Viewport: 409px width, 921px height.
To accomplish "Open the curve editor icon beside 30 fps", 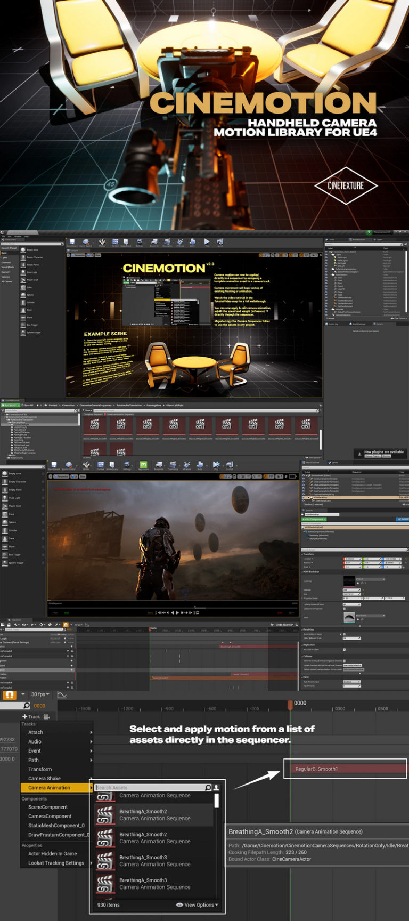I will (62, 694).
